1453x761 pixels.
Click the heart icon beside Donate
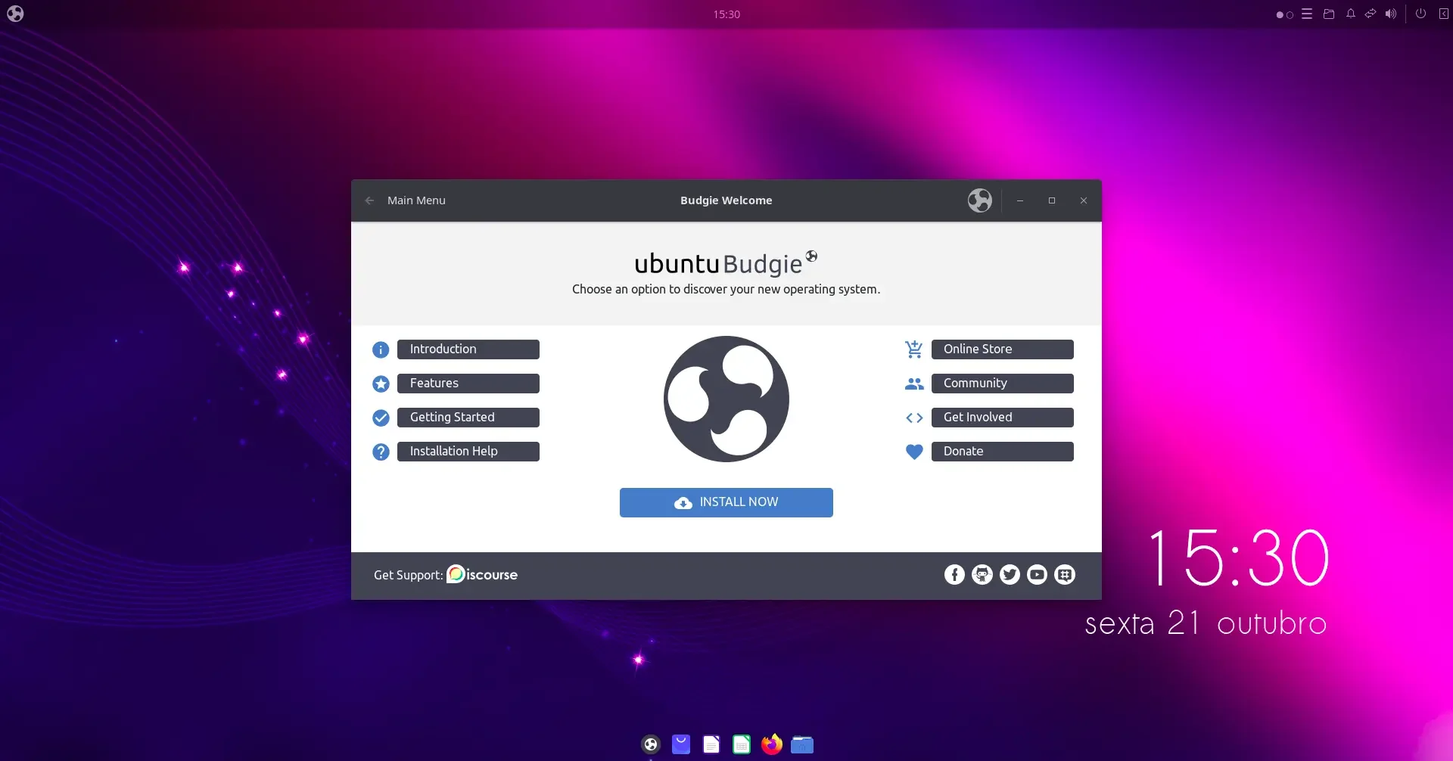click(x=914, y=452)
